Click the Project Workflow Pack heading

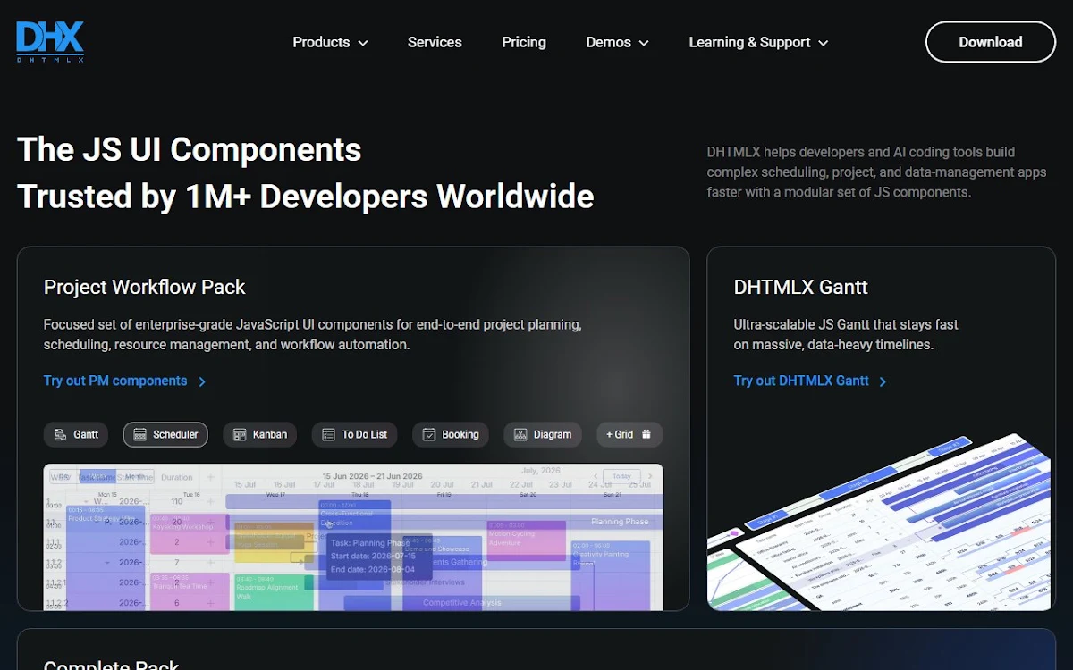tap(145, 287)
